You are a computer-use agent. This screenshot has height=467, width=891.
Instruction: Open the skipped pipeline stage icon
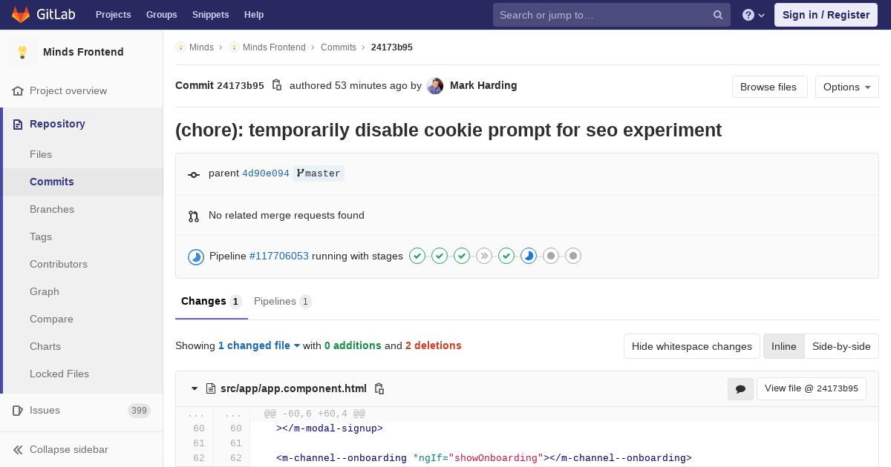(x=484, y=256)
